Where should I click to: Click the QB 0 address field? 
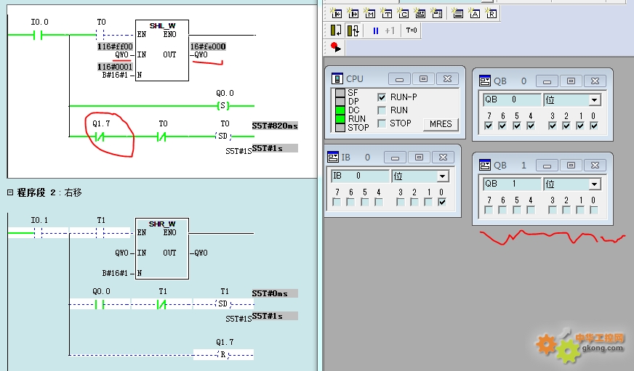tap(512, 99)
